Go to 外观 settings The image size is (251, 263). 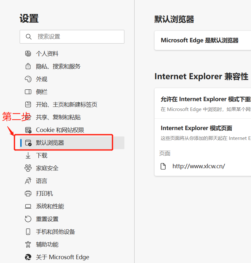(x=72, y=79)
